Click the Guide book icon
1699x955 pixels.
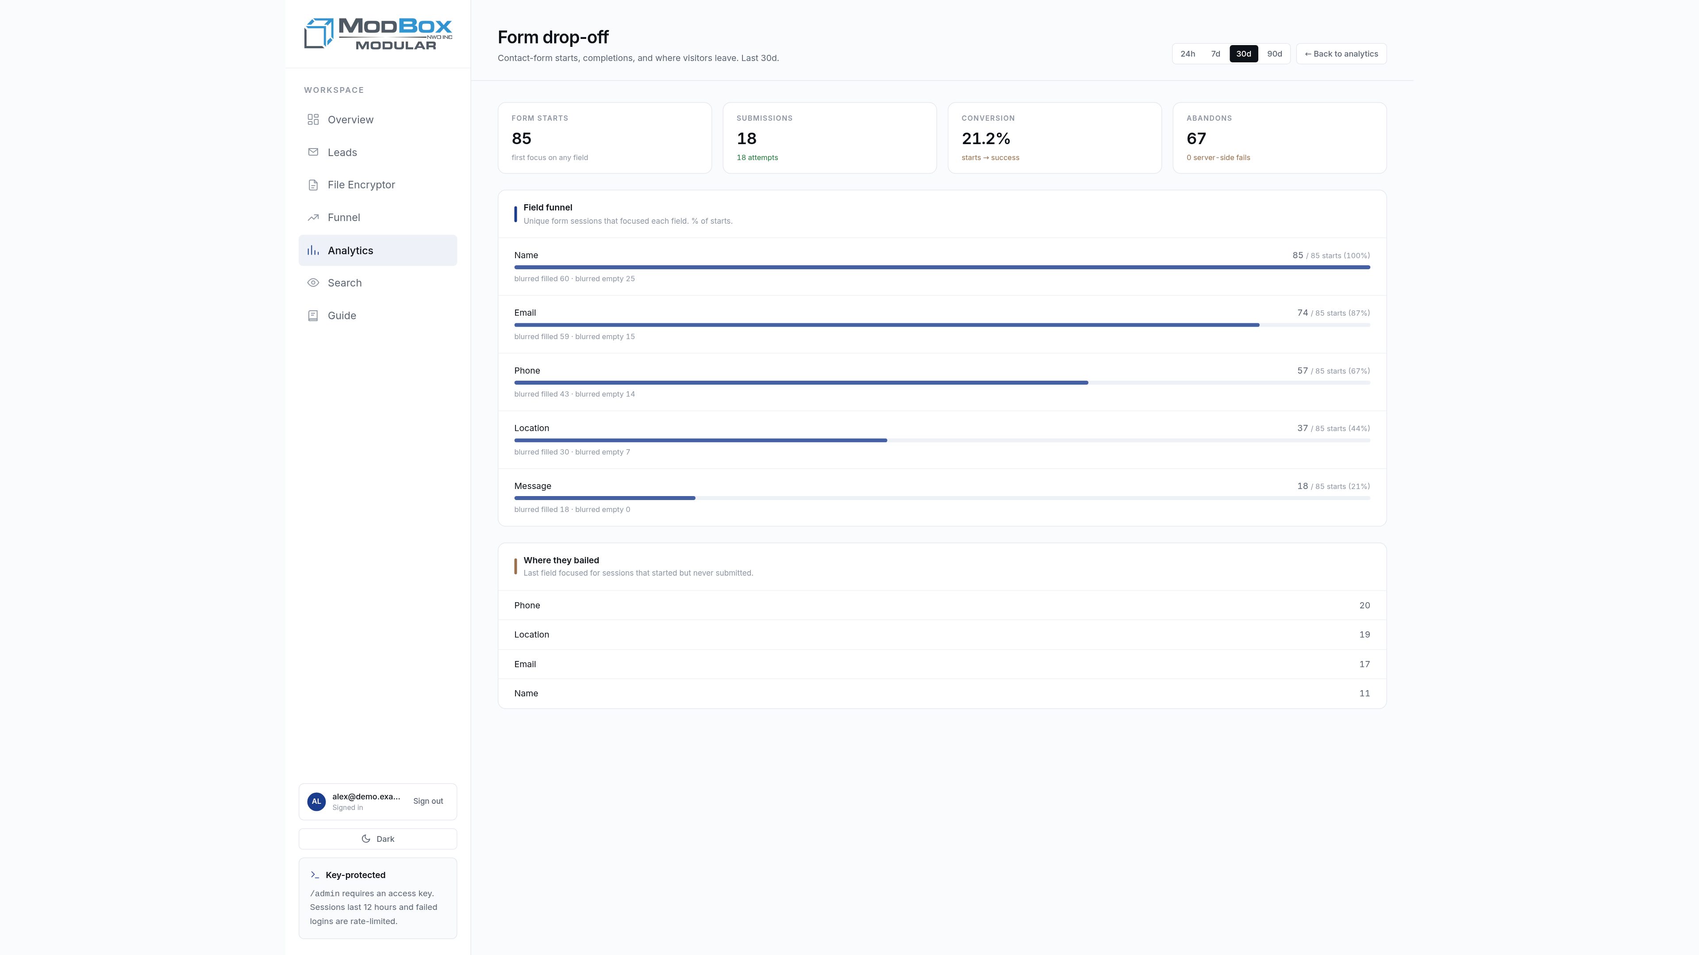click(313, 316)
